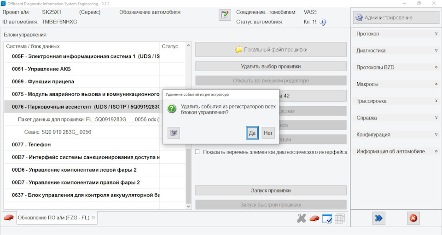
Task: Expand the Протокол section
Action: click(x=396, y=34)
